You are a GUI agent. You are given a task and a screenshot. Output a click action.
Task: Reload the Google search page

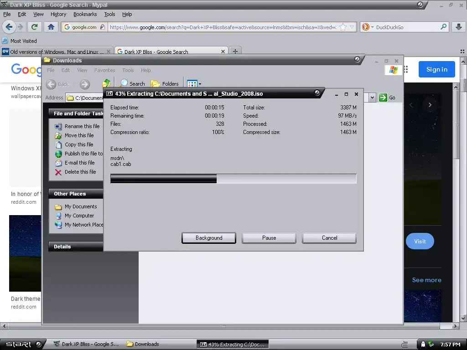coord(34,27)
